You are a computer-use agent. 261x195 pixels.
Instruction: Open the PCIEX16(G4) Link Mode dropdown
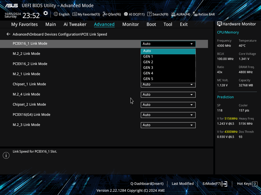(168, 115)
